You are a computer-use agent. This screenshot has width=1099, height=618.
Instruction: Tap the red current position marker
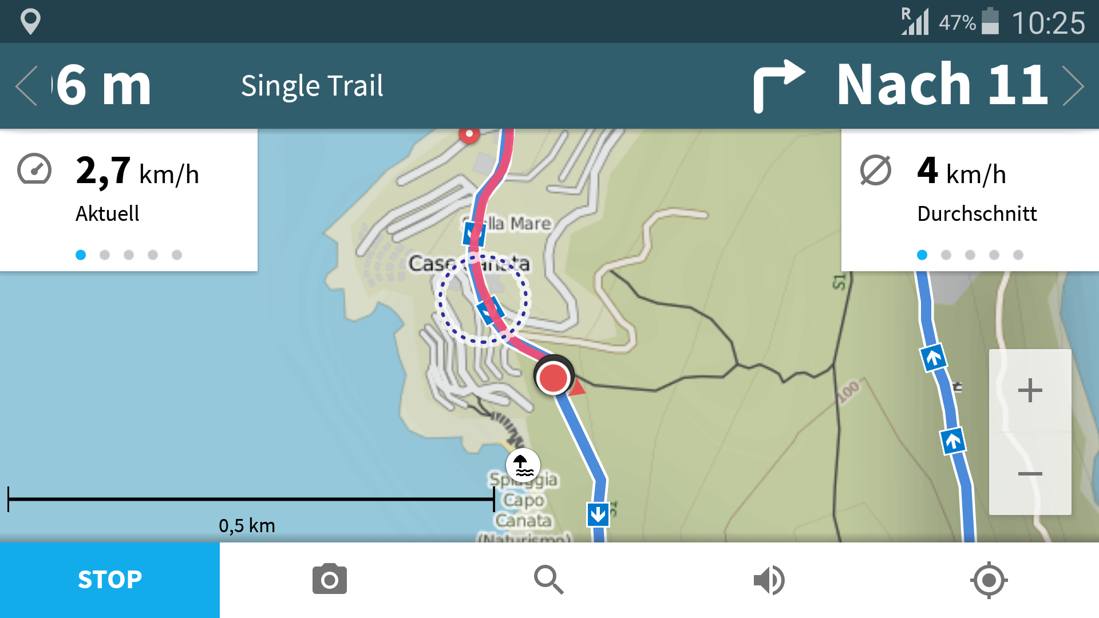[554, 377]
